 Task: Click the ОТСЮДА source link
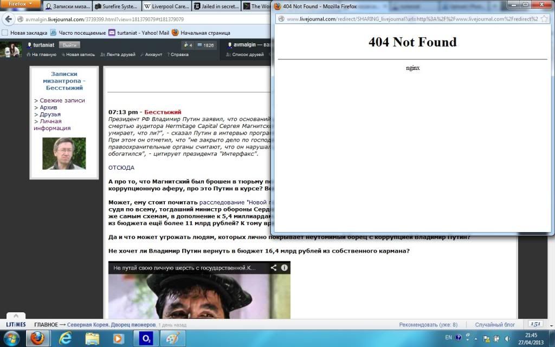tap(121, 168)
